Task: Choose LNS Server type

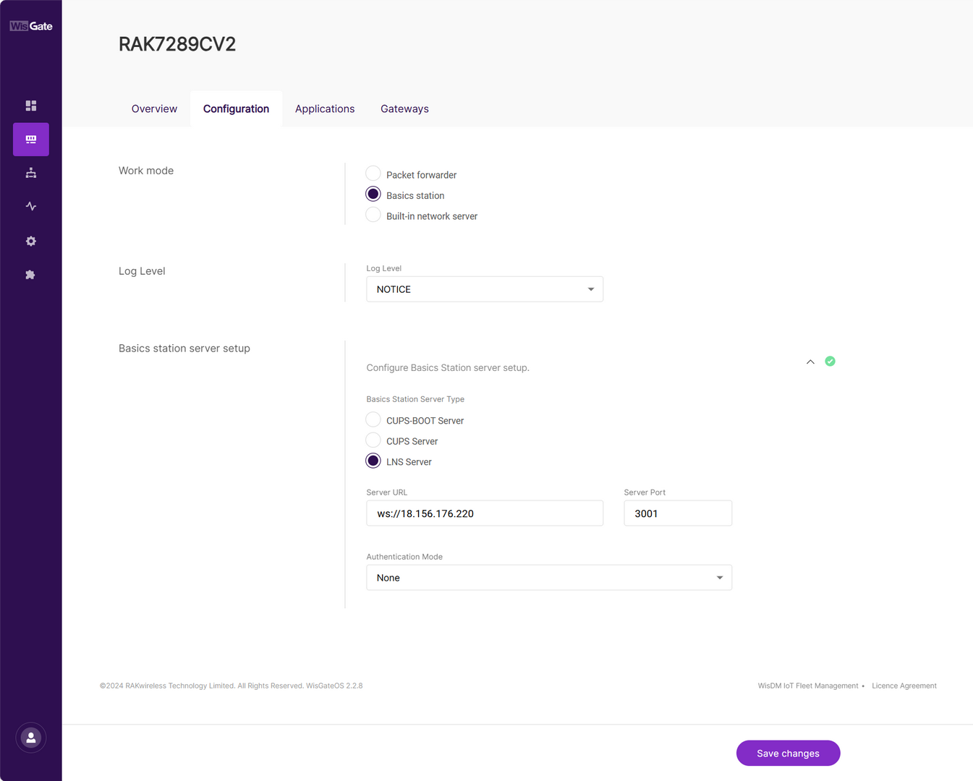Action: 373,461
